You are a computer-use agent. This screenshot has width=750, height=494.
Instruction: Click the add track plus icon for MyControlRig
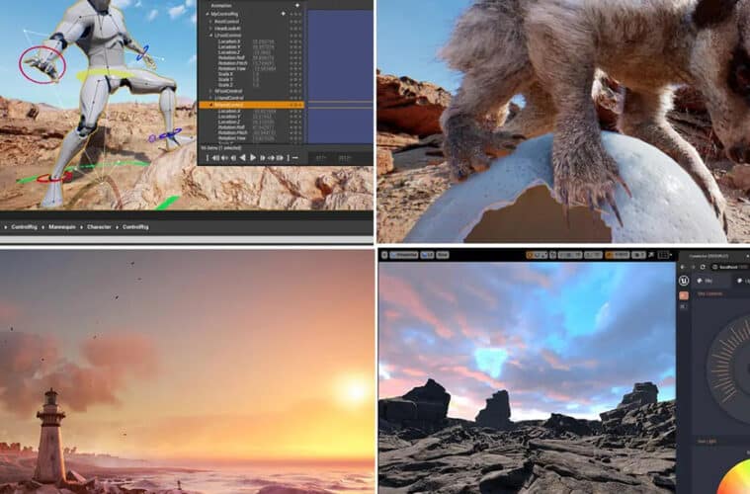point(283,14)
